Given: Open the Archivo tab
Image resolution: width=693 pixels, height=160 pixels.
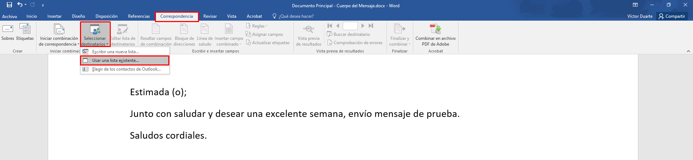Looking at the screenshot, I should (9, 16).
